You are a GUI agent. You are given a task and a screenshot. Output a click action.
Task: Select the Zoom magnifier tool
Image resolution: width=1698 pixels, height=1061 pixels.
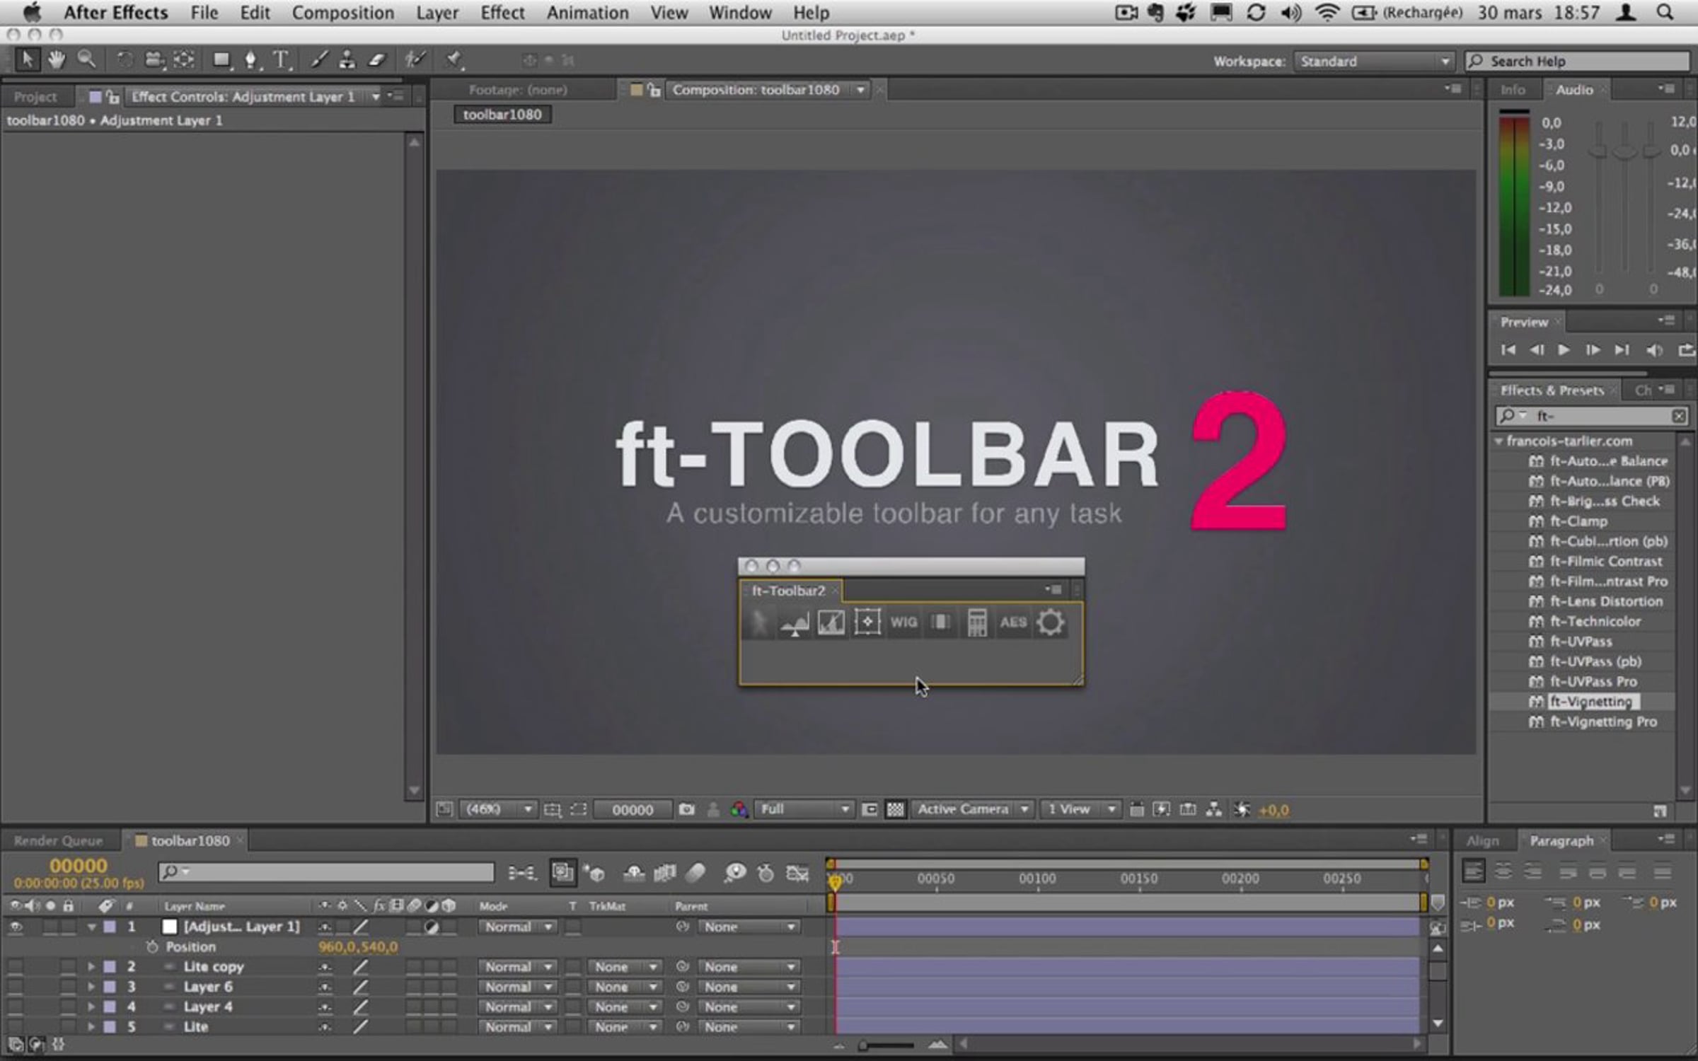86,60
